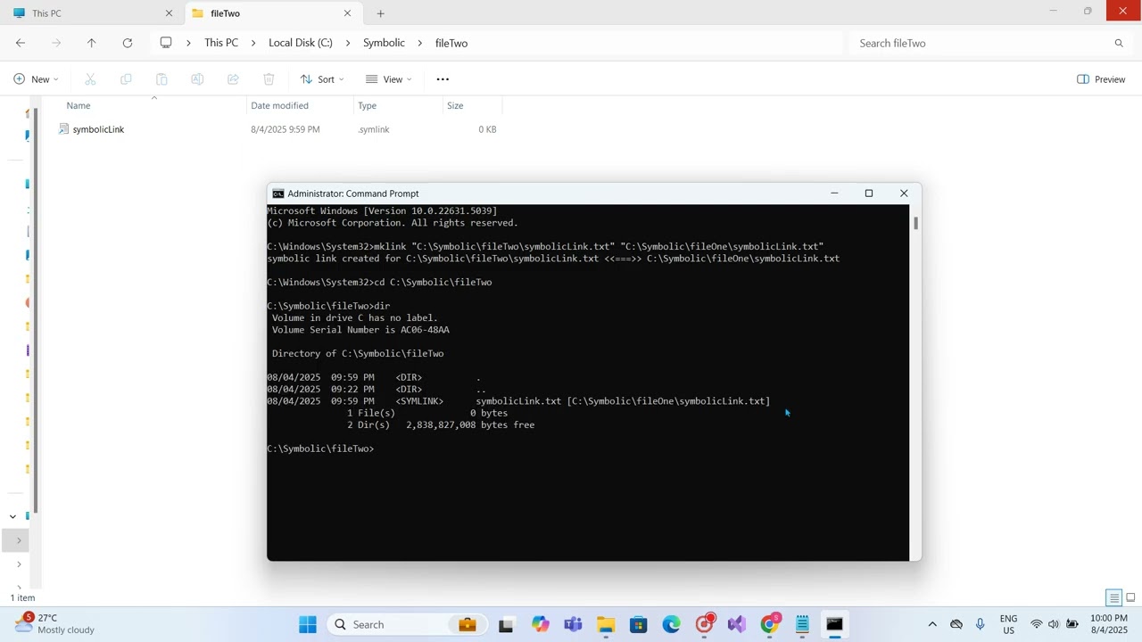The width and height of the screenshot is (1142, 642).
Task: Navigate to Local Disk (C:) breadcrumb
Action: tap(301, 43)
